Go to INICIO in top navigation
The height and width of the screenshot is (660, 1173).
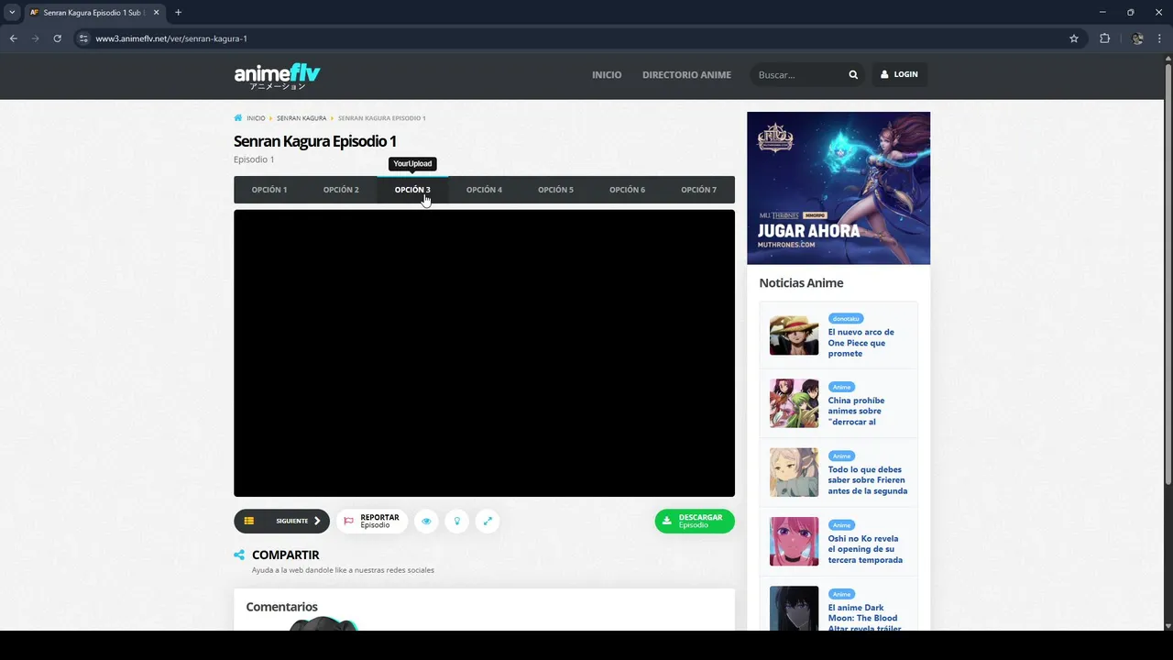[607, 75]
